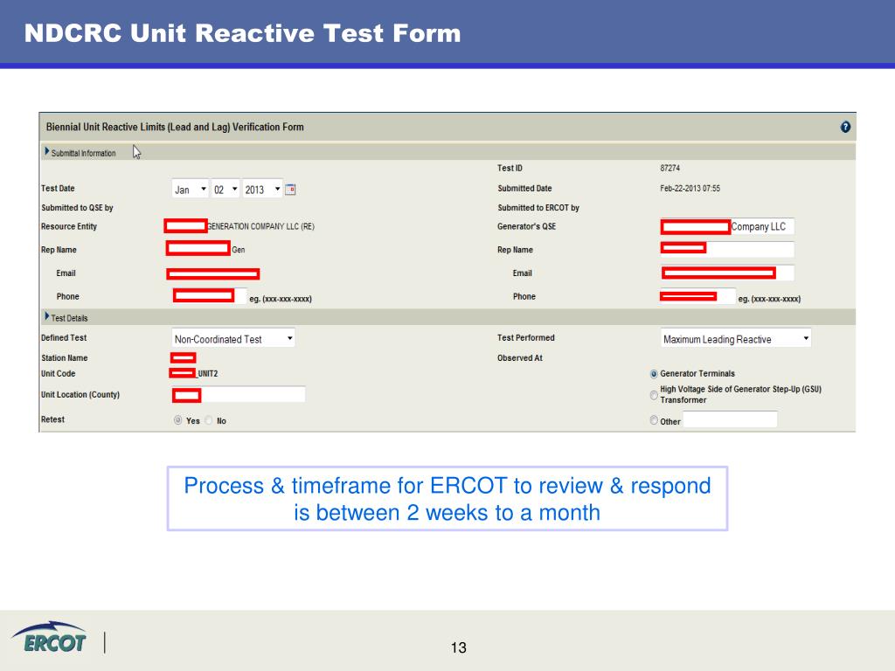Click the Station Name label
895x671 pixels.
65,357
